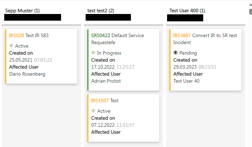Select the test test2 column header
Screen dimensions: 252x147
(x=101, y=11)
